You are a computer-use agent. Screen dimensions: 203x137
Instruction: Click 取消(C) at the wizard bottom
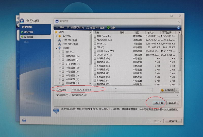[173, 121]
